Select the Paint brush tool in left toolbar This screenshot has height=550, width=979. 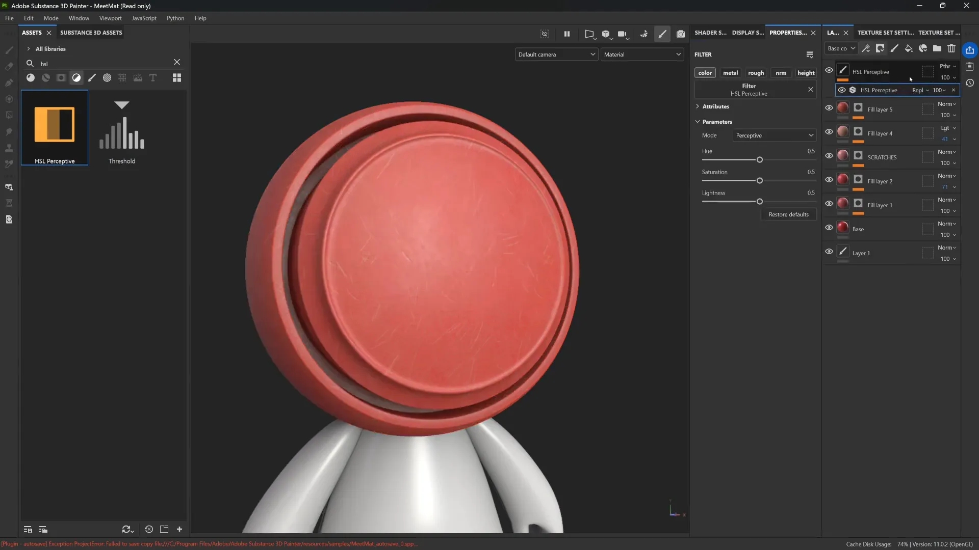point(9,50)
